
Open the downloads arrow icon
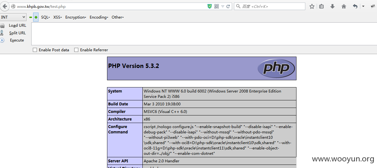[x=332, y=7]
